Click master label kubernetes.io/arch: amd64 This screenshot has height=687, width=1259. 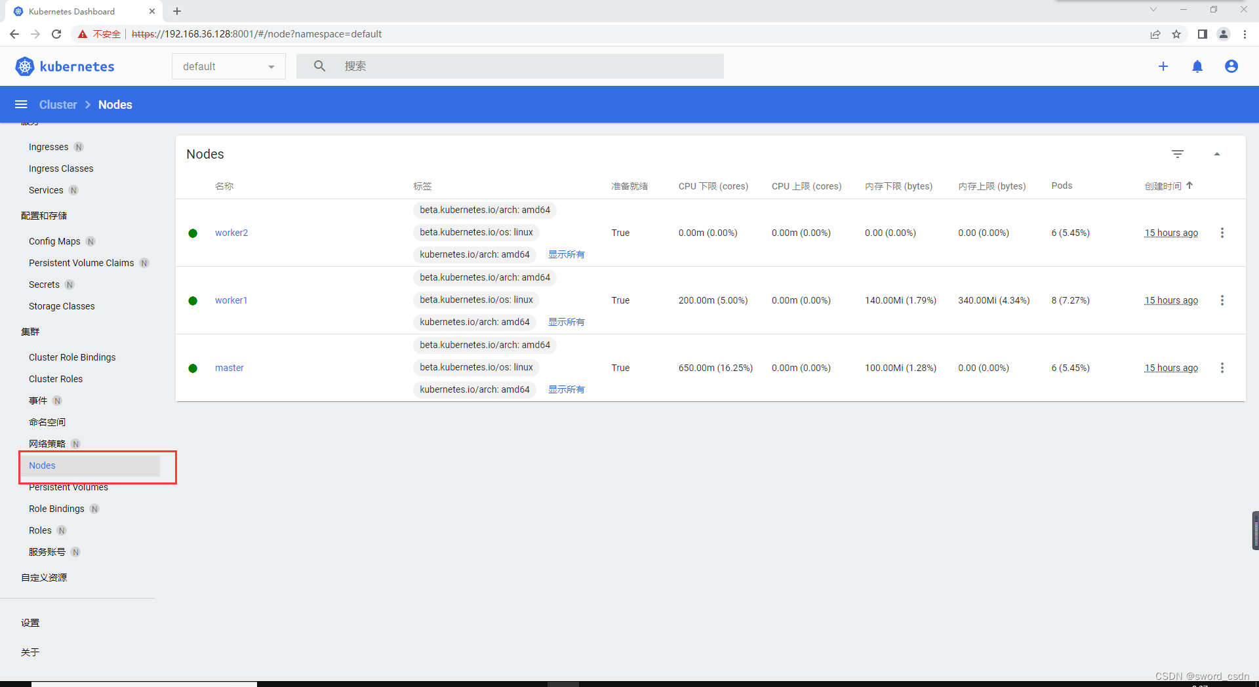[475, 389]
